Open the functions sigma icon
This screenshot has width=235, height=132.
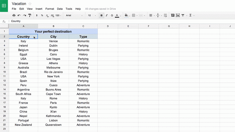[x=190, y=15]
